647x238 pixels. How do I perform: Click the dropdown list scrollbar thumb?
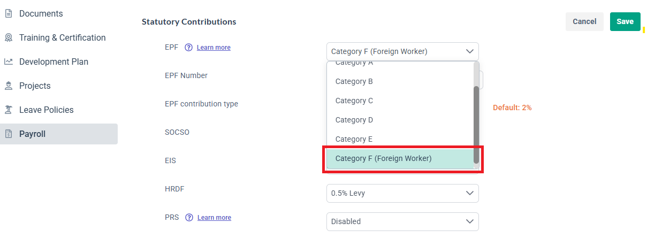476,124
